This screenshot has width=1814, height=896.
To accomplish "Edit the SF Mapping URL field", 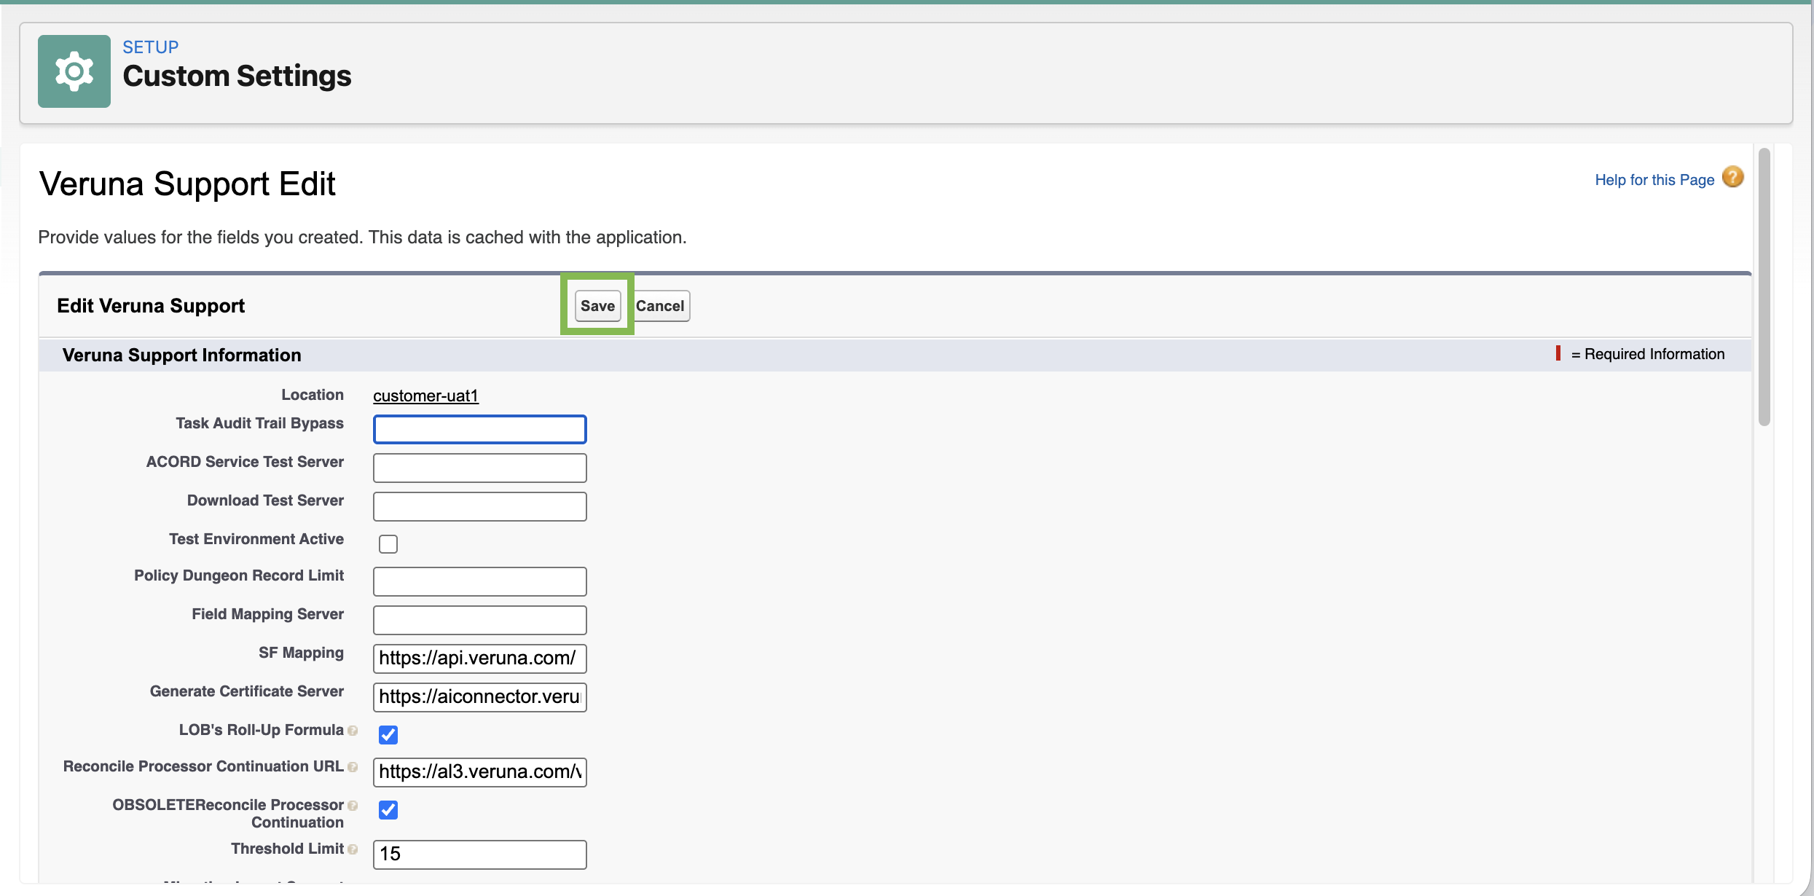I will [480, 659].
